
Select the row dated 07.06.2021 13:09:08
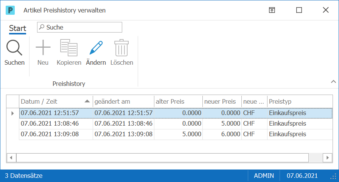coord(176,134)
